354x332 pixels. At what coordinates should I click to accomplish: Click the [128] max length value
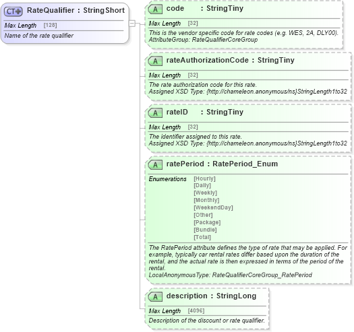50,25
